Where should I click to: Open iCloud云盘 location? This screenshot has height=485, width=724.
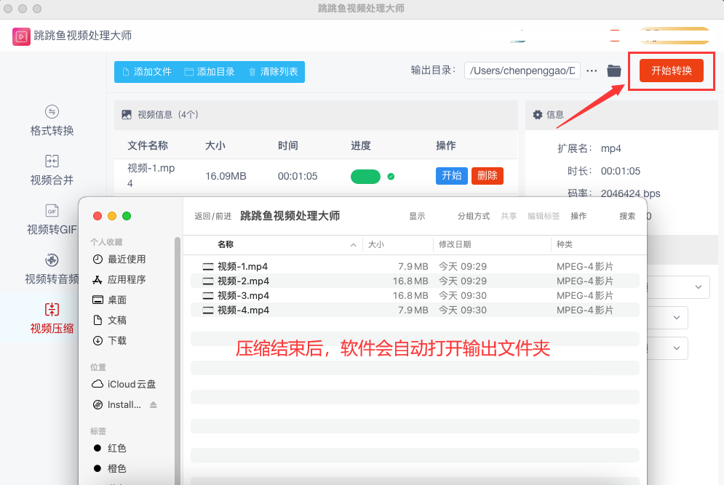point(124,384)
